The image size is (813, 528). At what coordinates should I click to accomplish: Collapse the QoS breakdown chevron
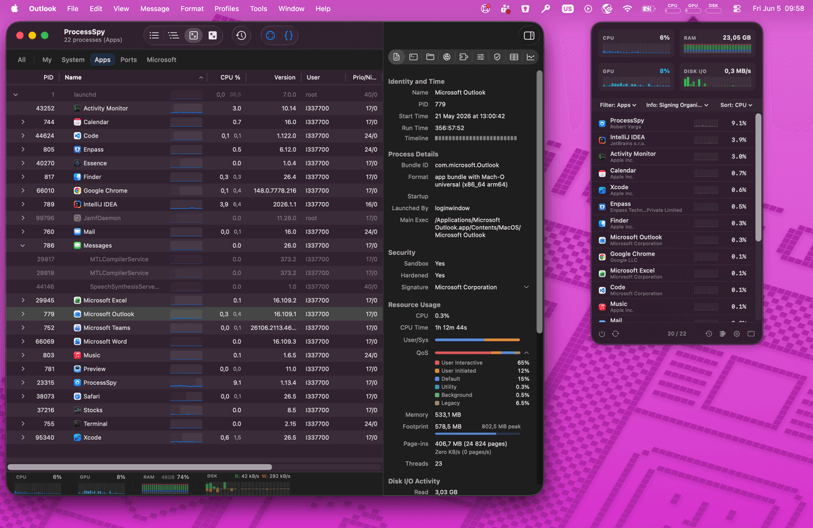526,352
